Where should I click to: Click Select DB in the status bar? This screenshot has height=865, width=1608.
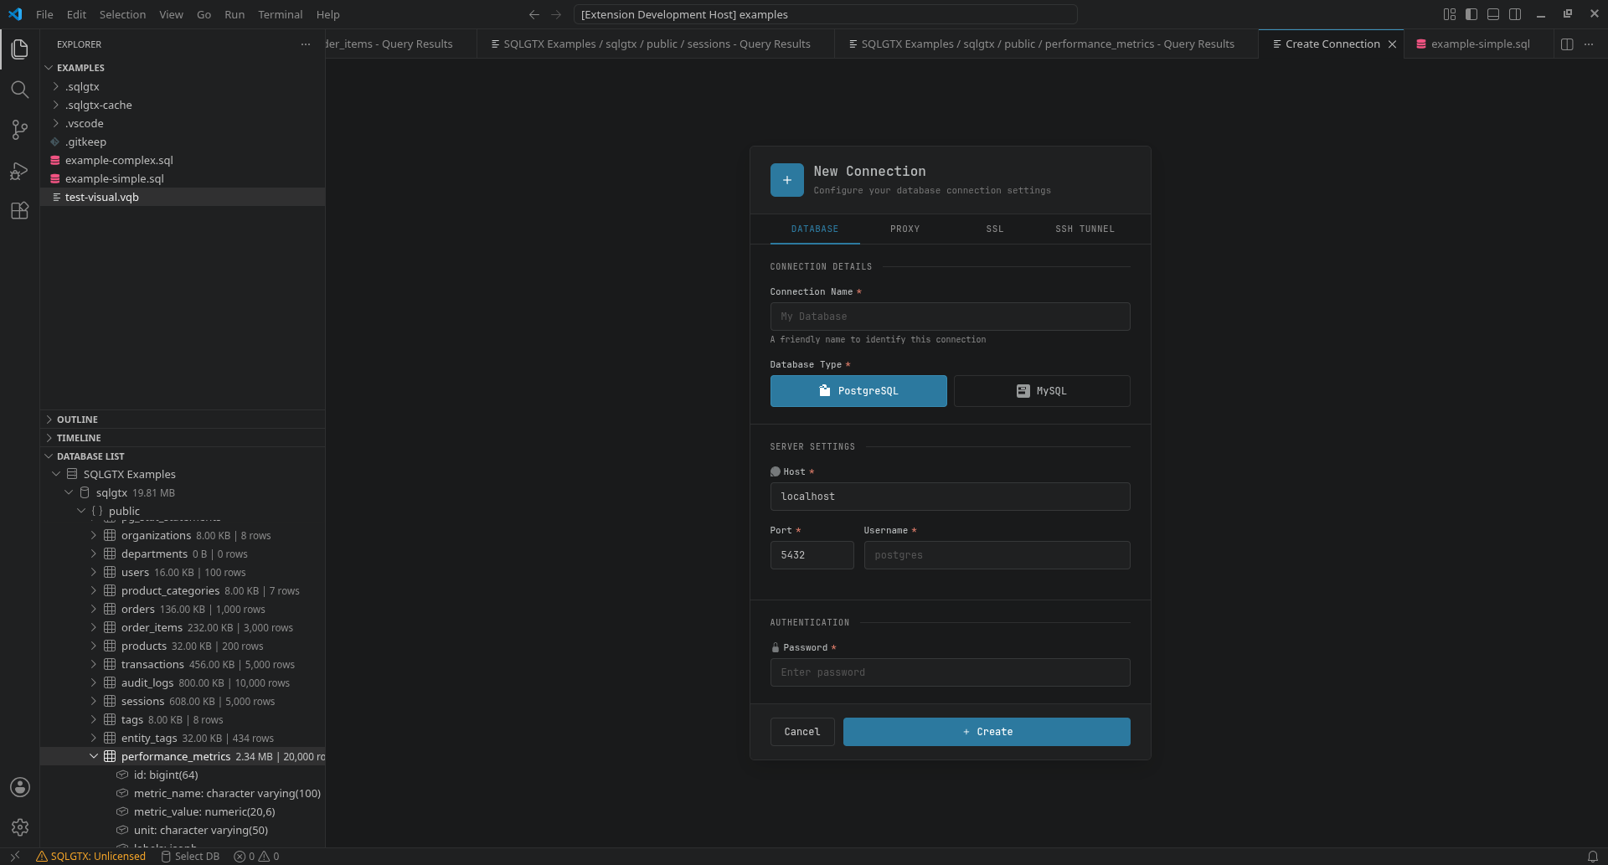coord(190,857)
